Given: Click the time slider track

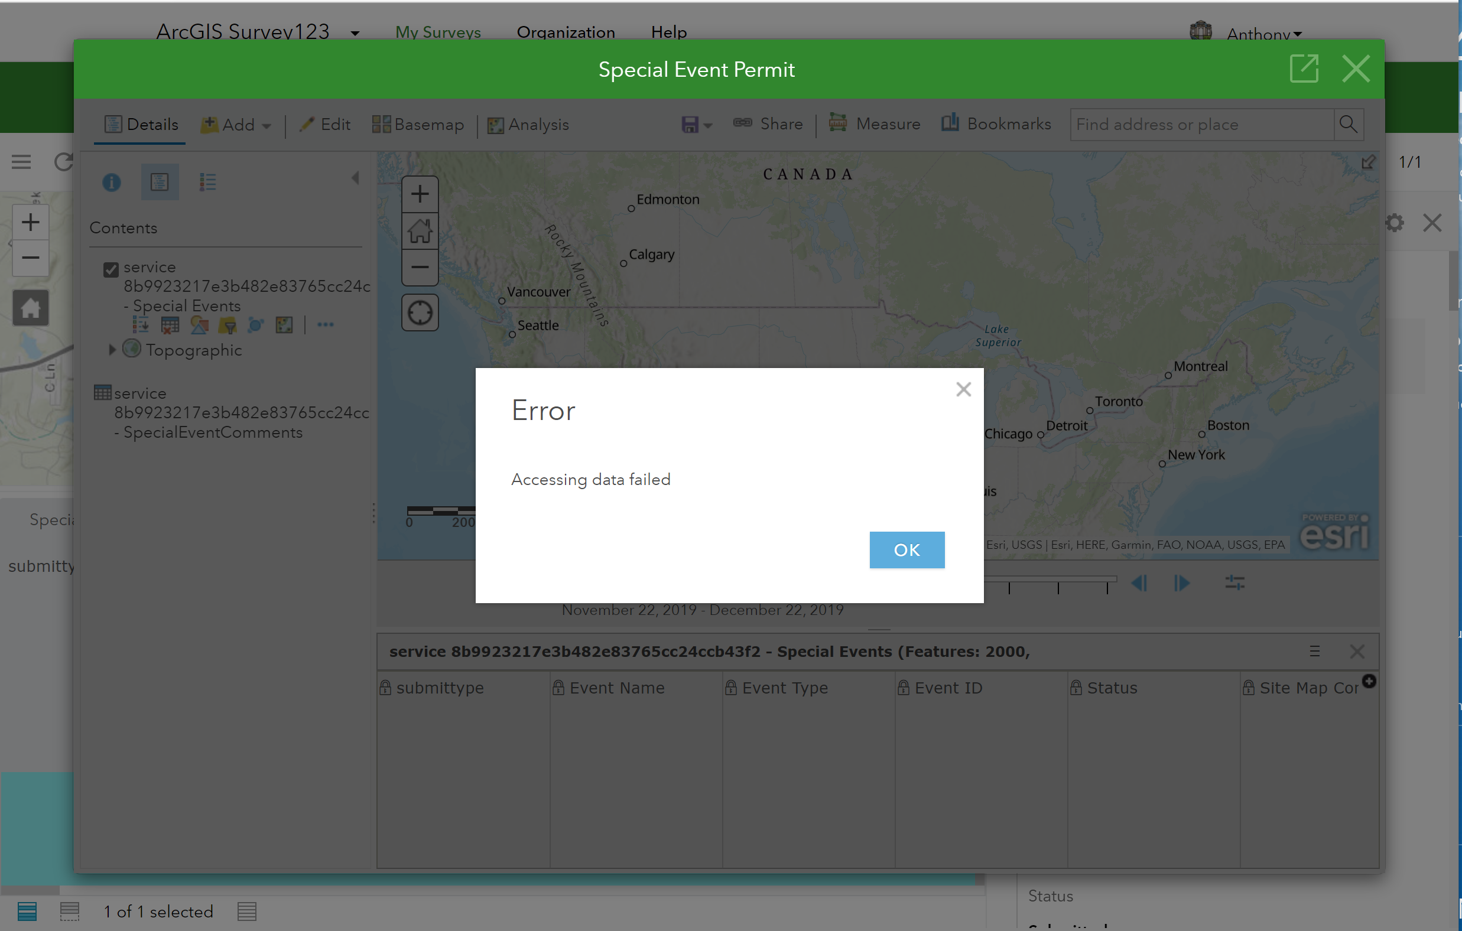Looking at the screenshot, I should tap(1050, 580).
